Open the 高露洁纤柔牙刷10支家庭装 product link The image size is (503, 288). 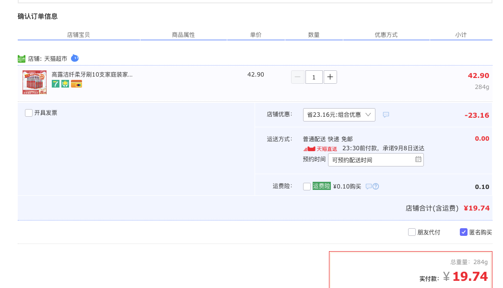tap(92, 75)
